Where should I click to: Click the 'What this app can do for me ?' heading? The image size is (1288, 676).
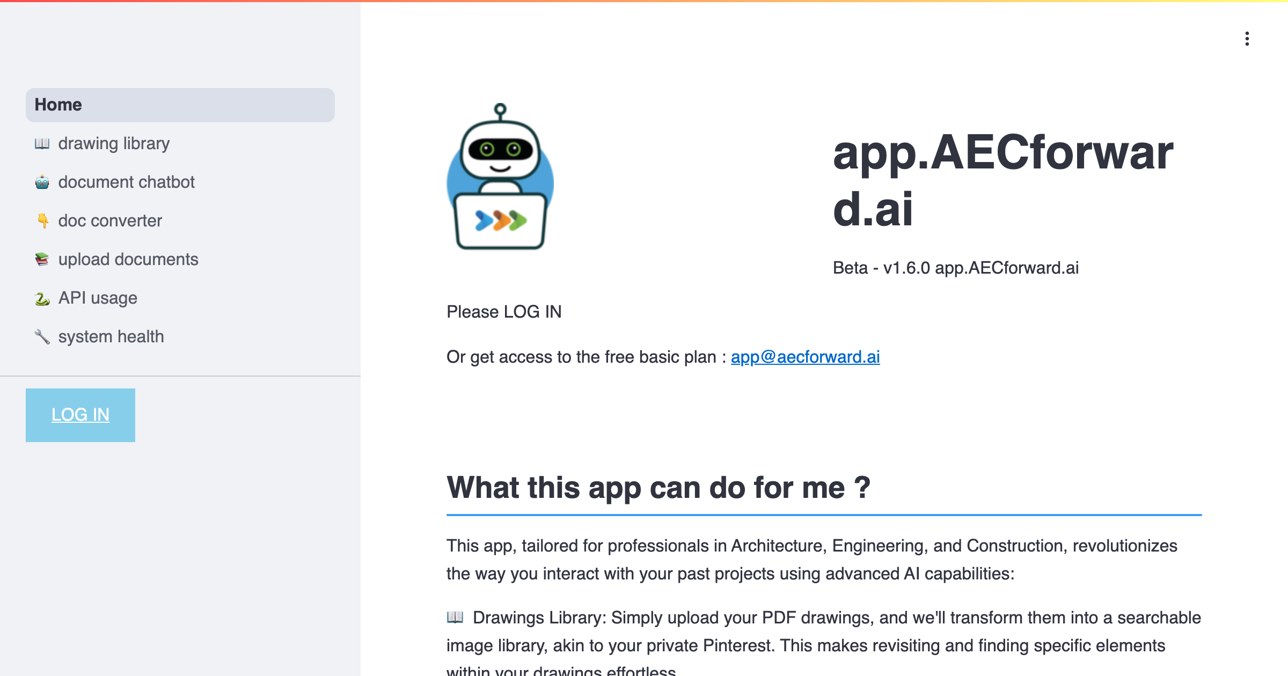658,488
